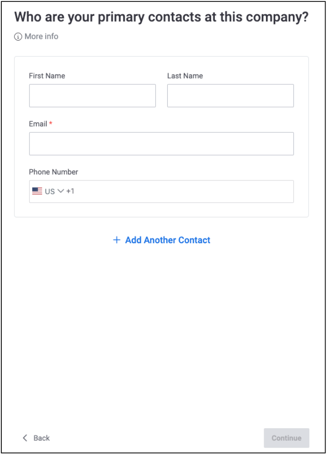Click the Back chevron arrow icon
This screenshot has height=455, width=327.
[x=25, y=438]
